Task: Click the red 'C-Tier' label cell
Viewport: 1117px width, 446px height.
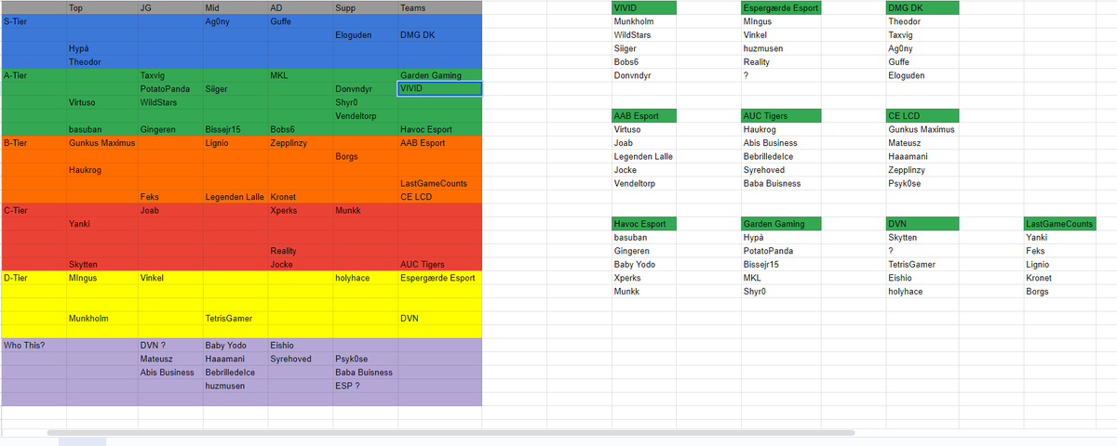Action: 34,211
